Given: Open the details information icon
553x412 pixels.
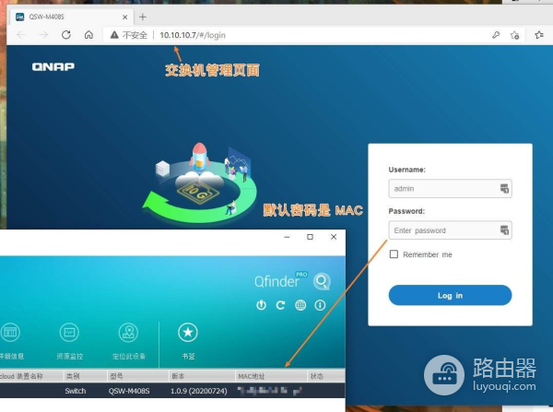Looking at the screenshot, I should 10,333.
